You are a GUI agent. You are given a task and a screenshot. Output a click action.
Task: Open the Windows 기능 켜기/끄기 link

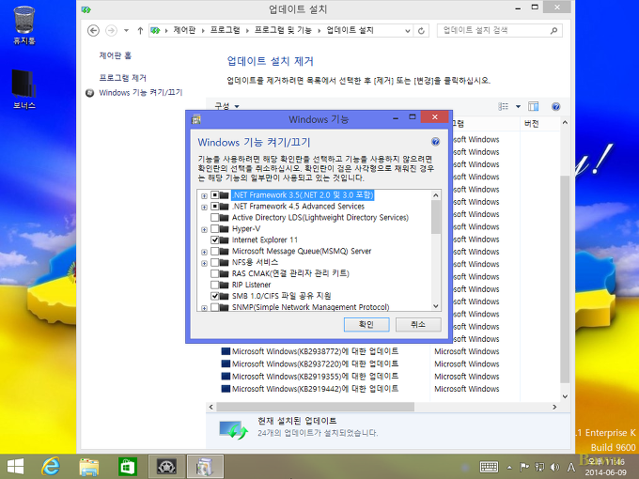pos(141,93)
